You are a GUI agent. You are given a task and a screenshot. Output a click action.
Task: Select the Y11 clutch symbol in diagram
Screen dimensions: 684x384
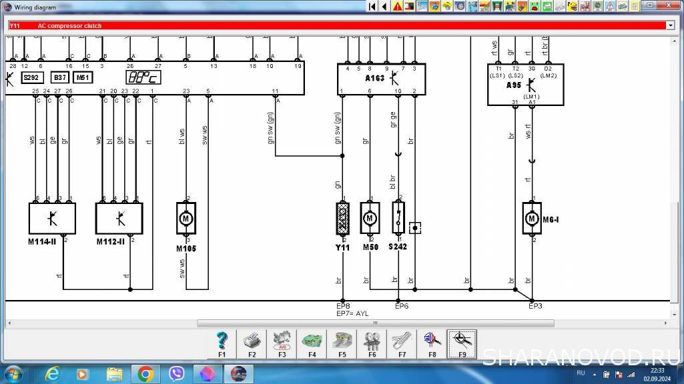click(x=342, y=218)
